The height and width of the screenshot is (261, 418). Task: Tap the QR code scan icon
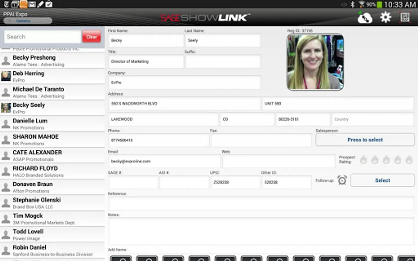(405, 17)
